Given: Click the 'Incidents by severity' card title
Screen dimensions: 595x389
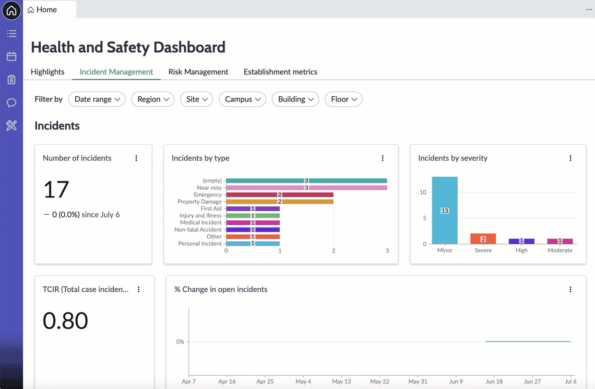Looking at the screenshot, I should point(453,158).
